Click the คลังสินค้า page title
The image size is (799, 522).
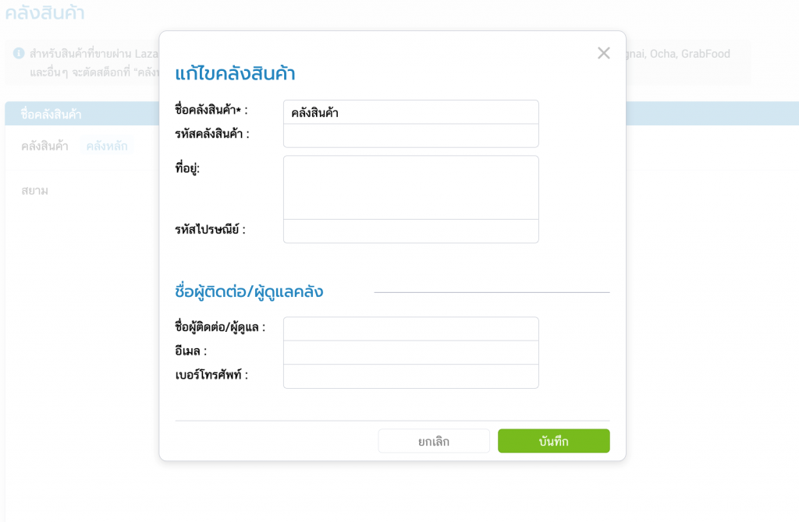point(44,13)
